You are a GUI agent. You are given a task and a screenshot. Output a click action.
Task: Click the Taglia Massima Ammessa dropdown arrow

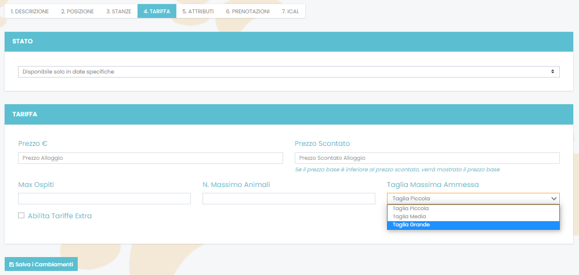point(553,199)
